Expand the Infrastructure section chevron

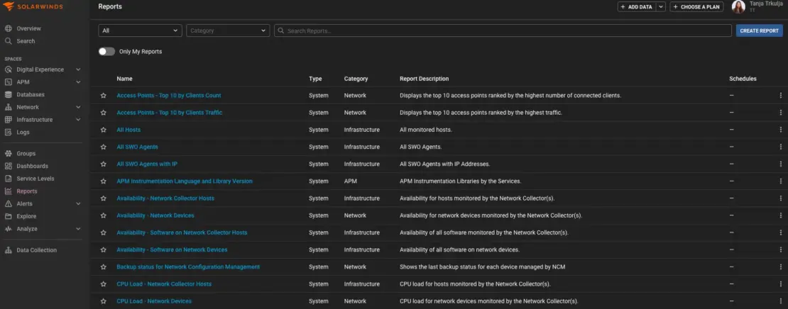click(78, 120)
